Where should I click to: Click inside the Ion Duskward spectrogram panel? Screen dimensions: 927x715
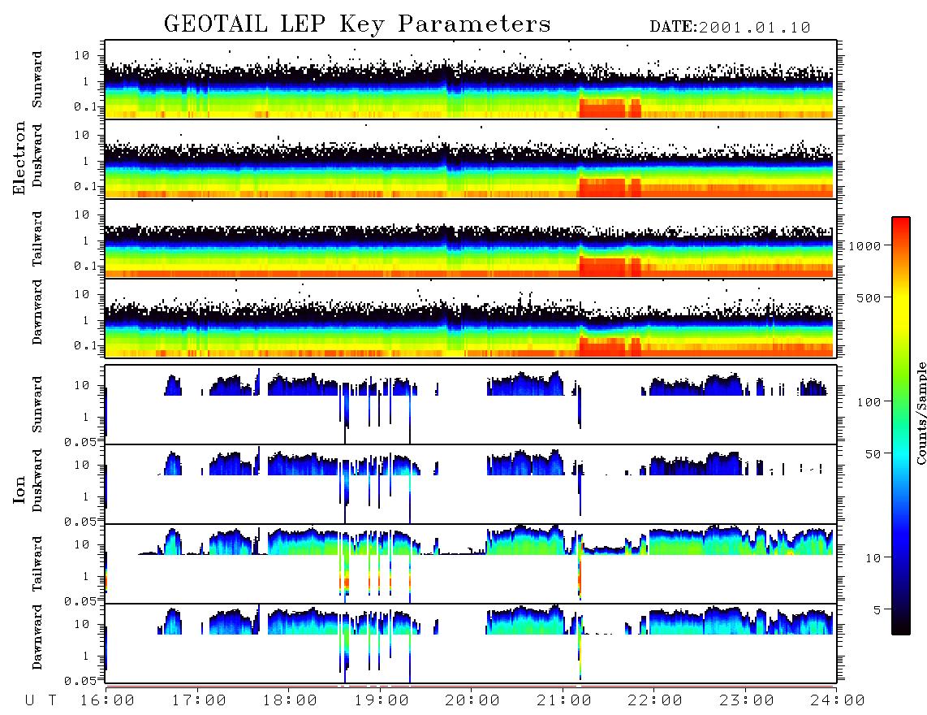[471, 484]
